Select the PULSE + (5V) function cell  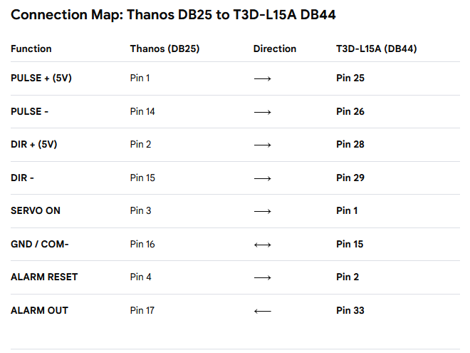coord(41,78)
